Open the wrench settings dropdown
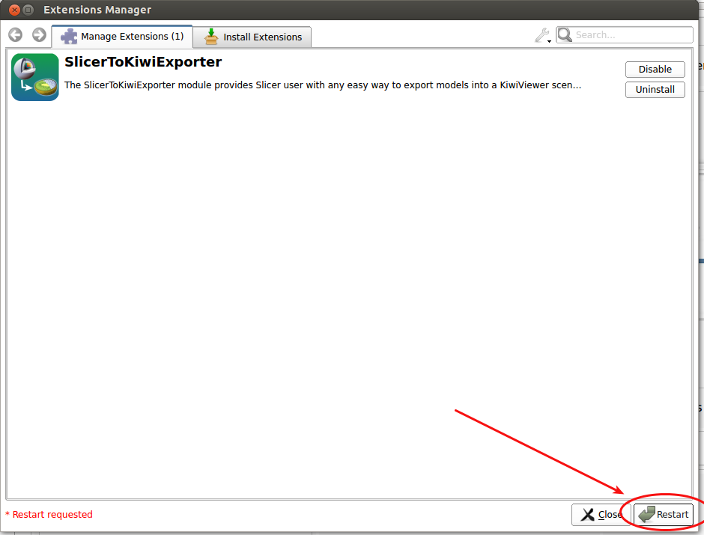This screenshot has width=704, height=535. click(x=542, y=35)
